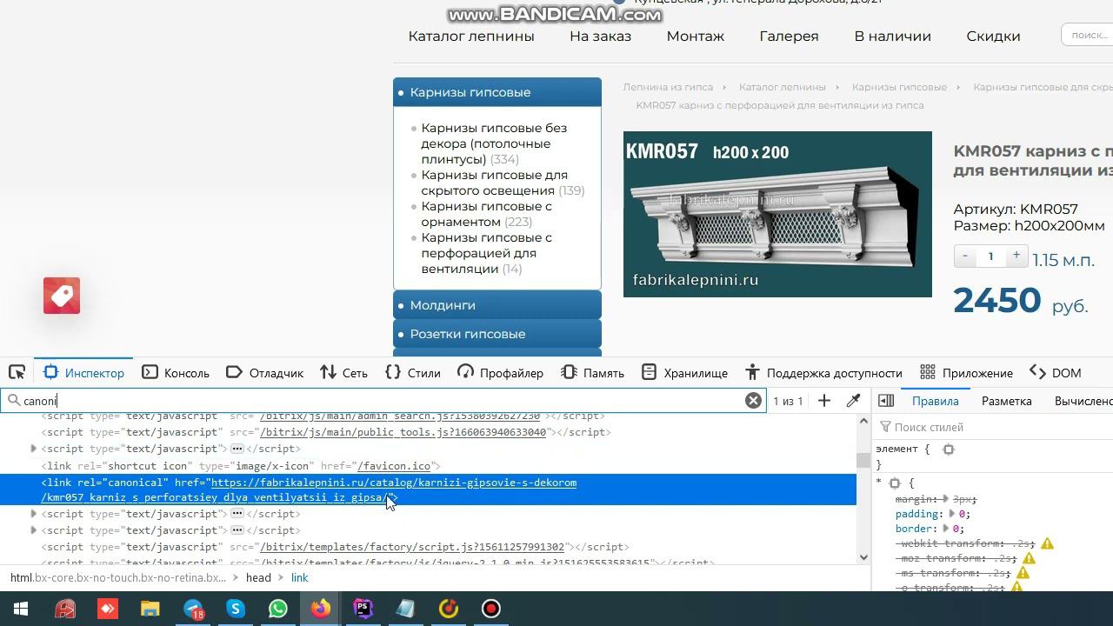Open the Память memory tab
The height and width of the screenshot is (626, 1113).
click(x=592, y=372)
